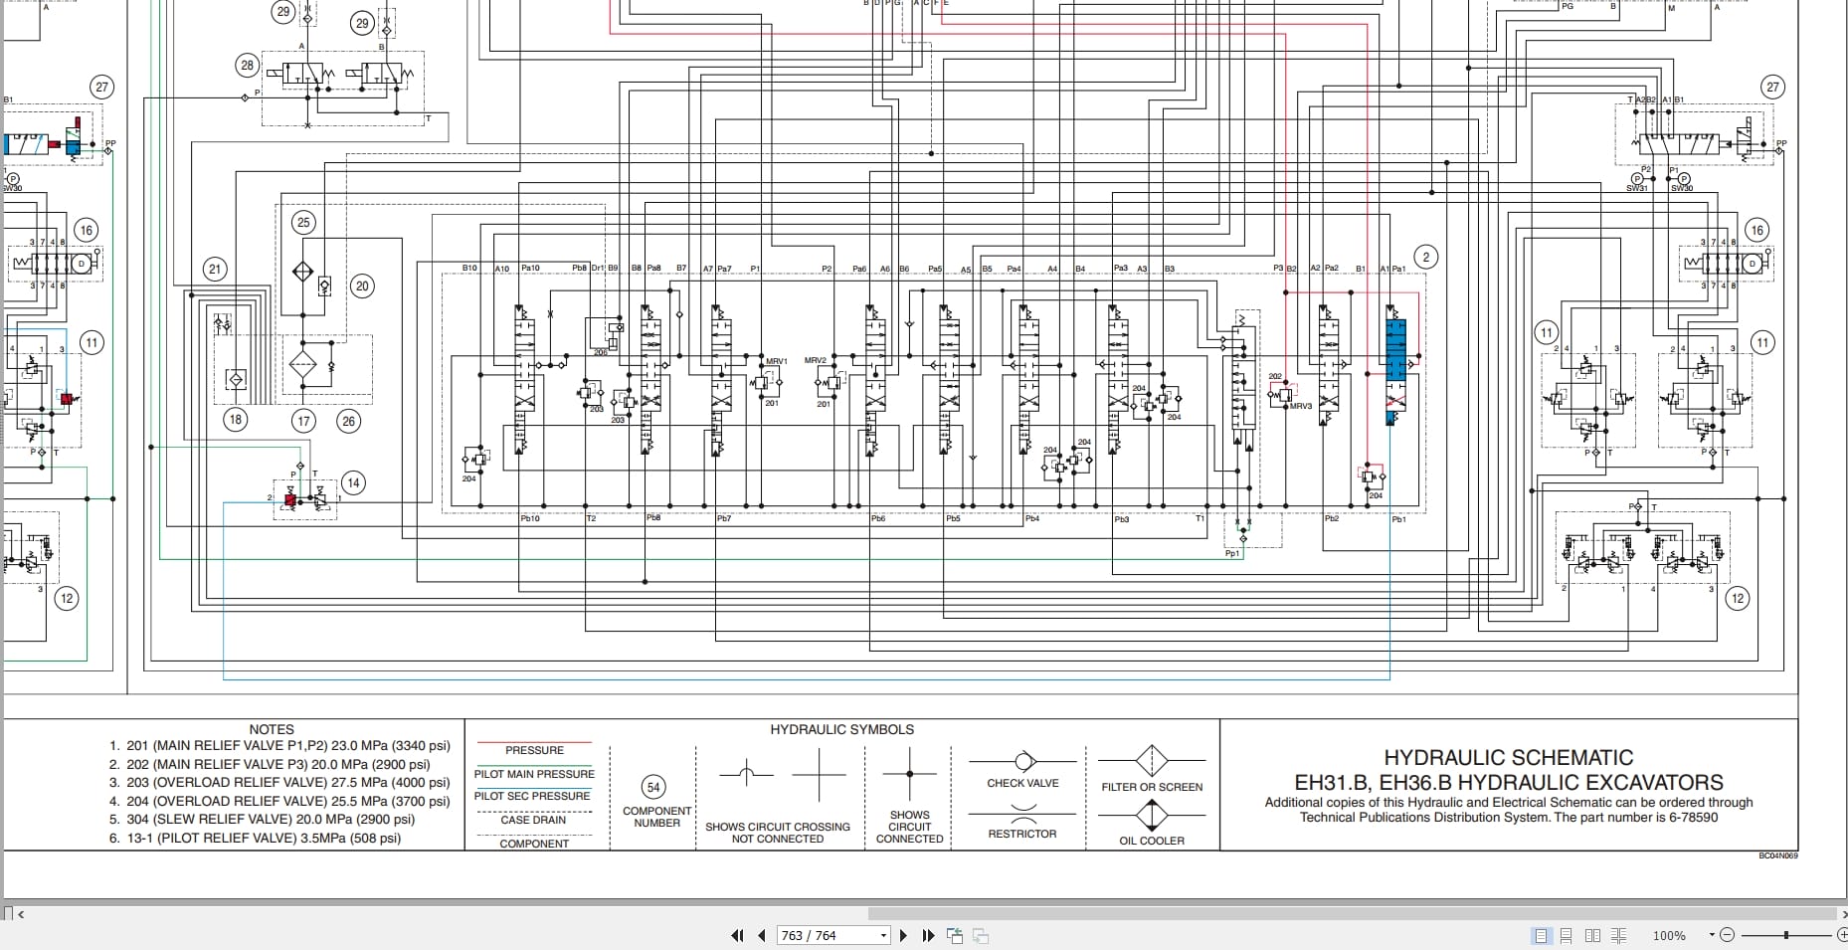The height and width of the screenshot is (950, 1848).
Task: Go to the first page
Action: [x=737, y=935]
